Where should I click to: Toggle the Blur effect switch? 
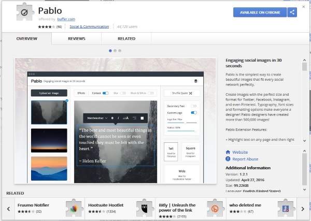pos(123,93)
